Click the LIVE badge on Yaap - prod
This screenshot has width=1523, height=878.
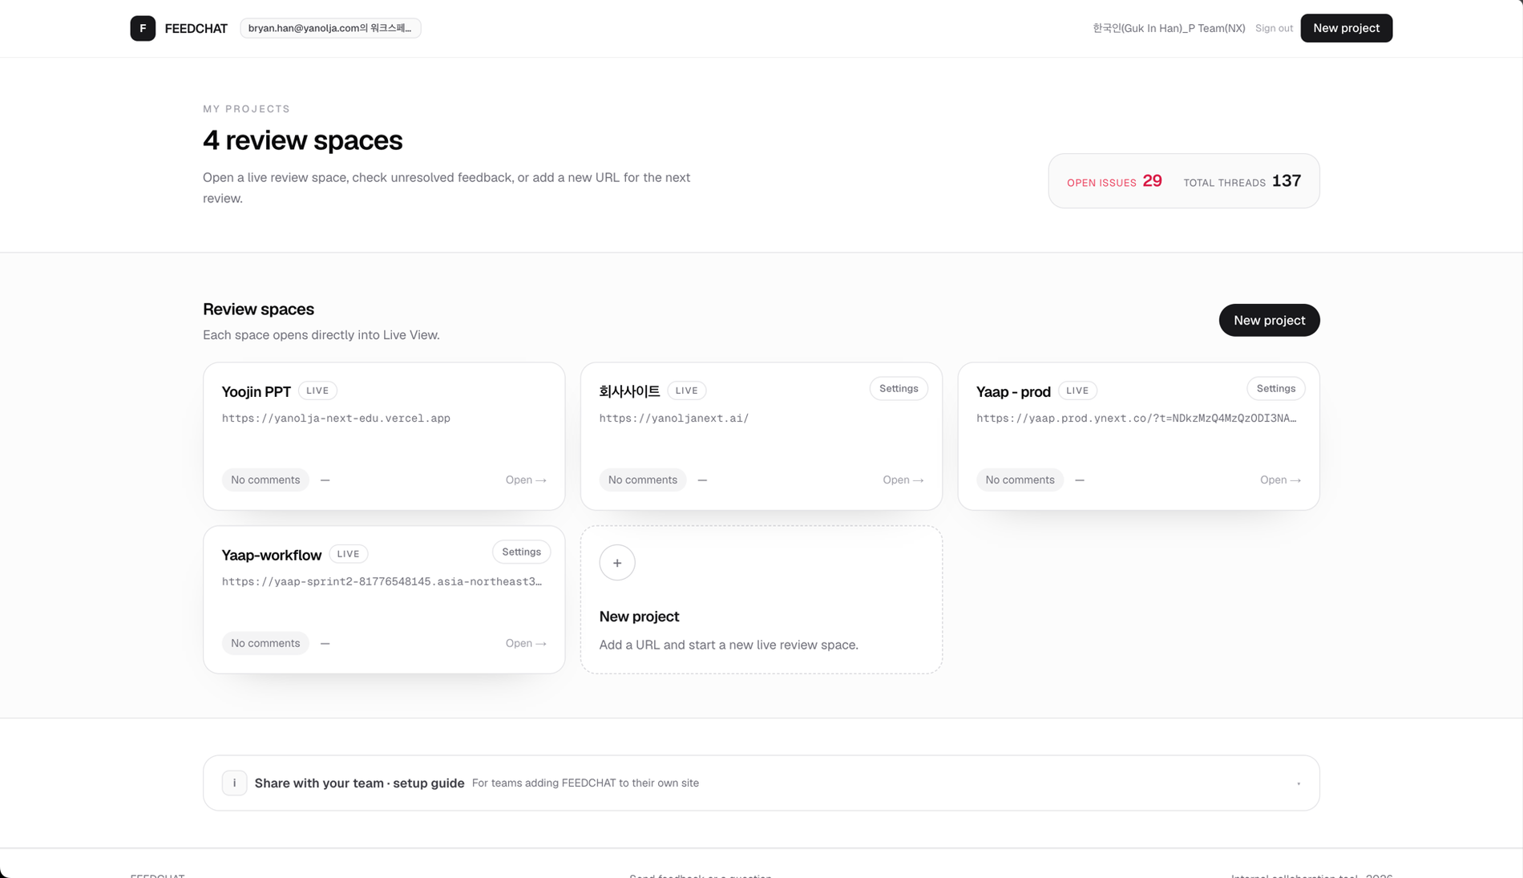1077,390
